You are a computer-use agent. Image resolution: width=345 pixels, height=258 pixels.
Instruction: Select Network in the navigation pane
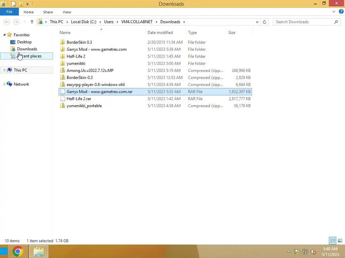[x=21, y=84]
